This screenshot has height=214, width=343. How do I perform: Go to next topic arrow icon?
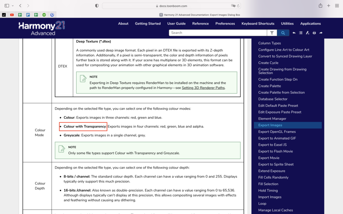click(x=321, y=33)
